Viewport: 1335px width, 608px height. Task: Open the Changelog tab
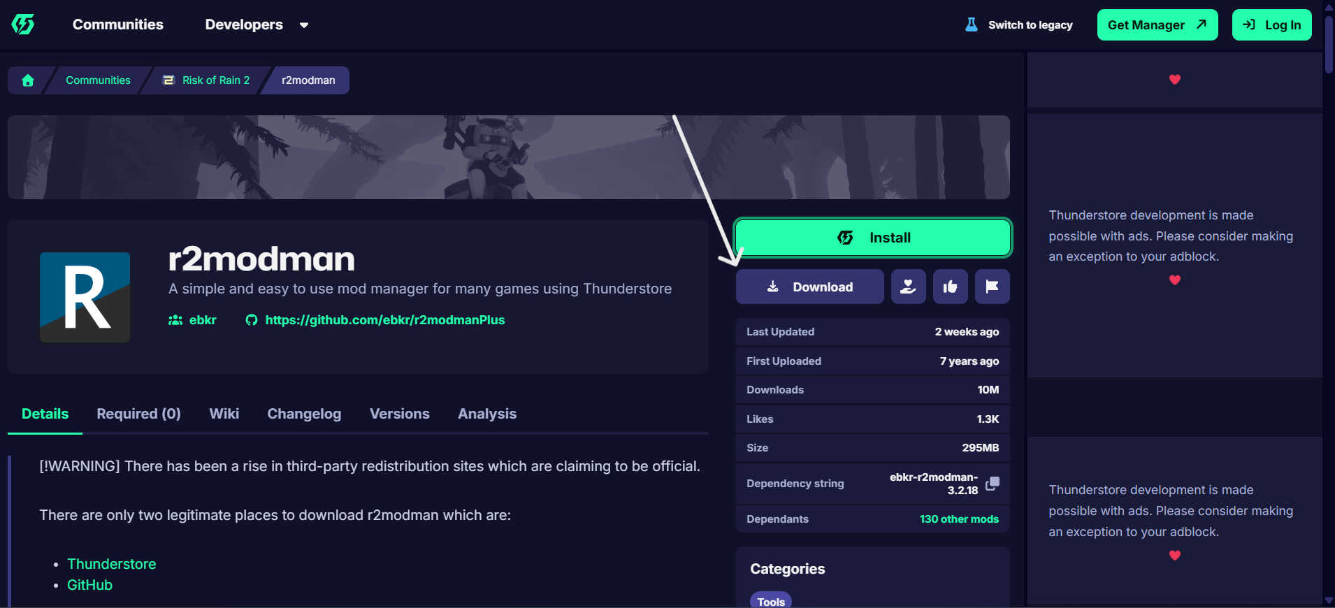304,414
